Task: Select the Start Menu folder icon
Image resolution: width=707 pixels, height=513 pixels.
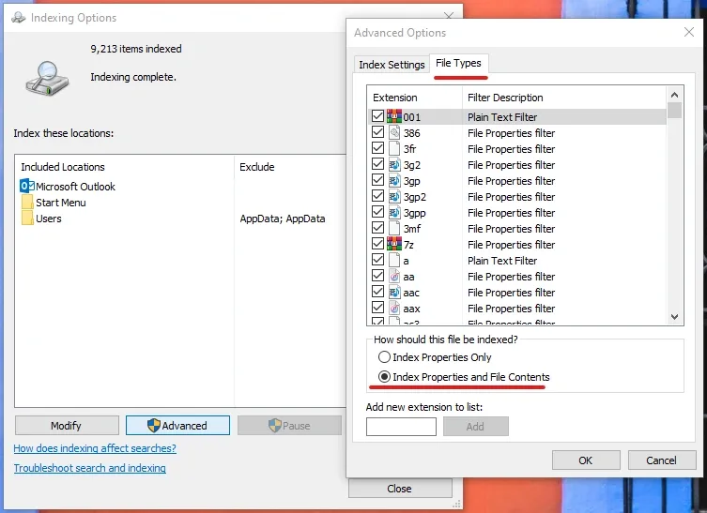Action: (27, 202)
